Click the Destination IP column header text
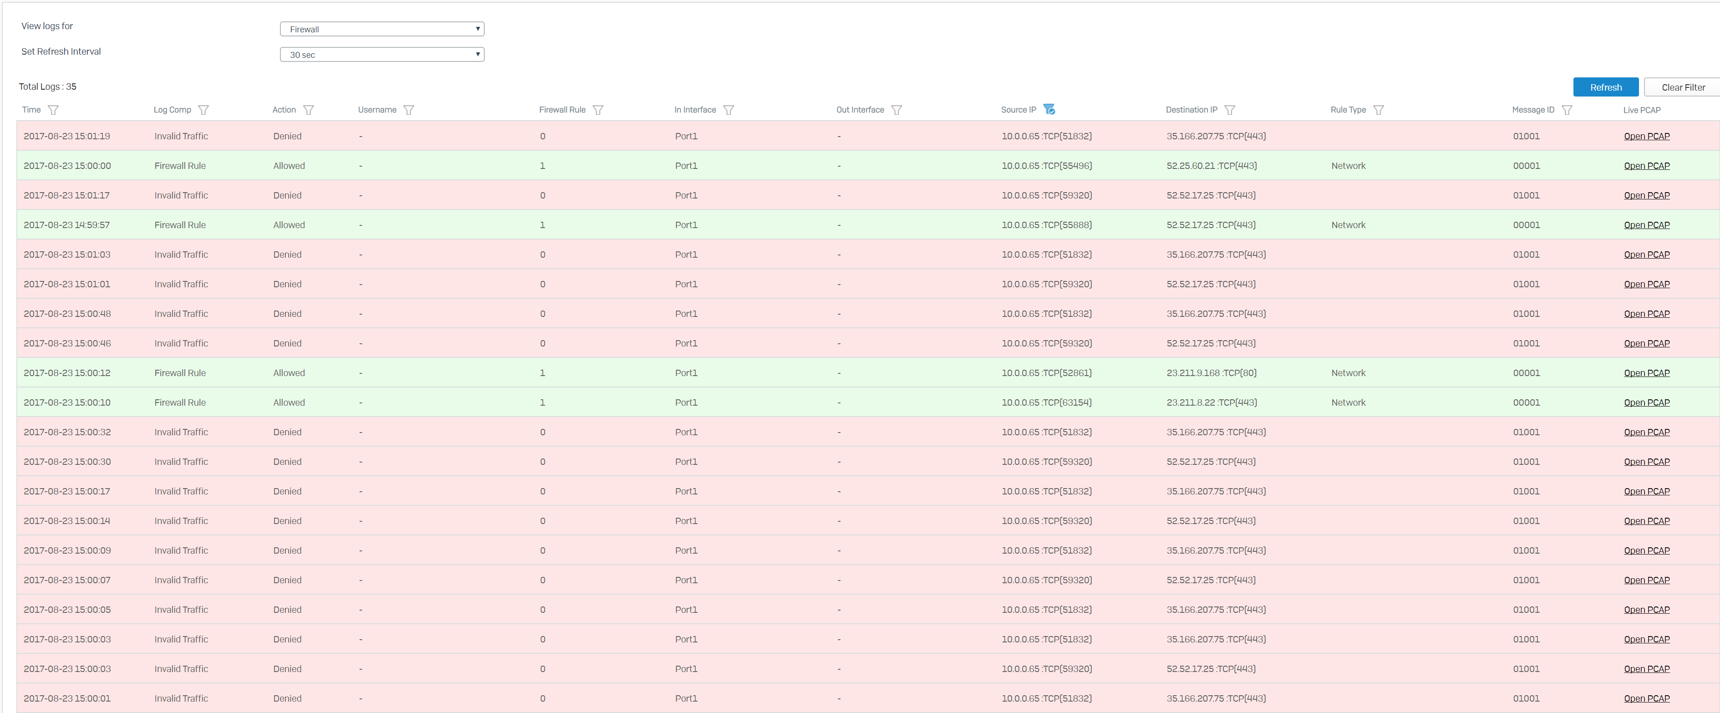Image resolution: width=1720 pixels, height=713 pixels. point(1191,110)
